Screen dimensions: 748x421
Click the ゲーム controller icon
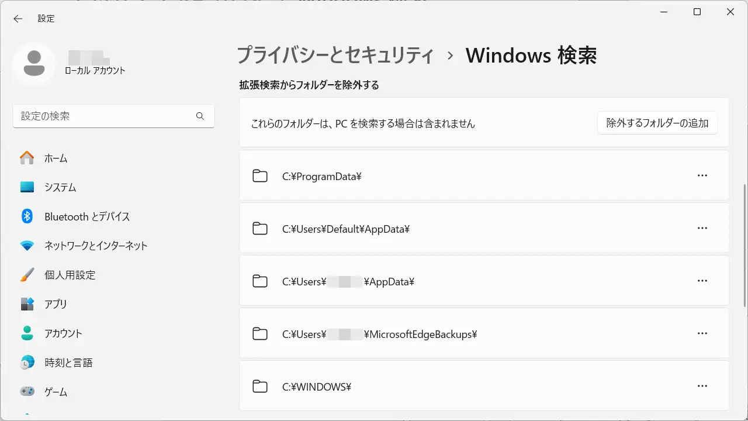[27, 392]
